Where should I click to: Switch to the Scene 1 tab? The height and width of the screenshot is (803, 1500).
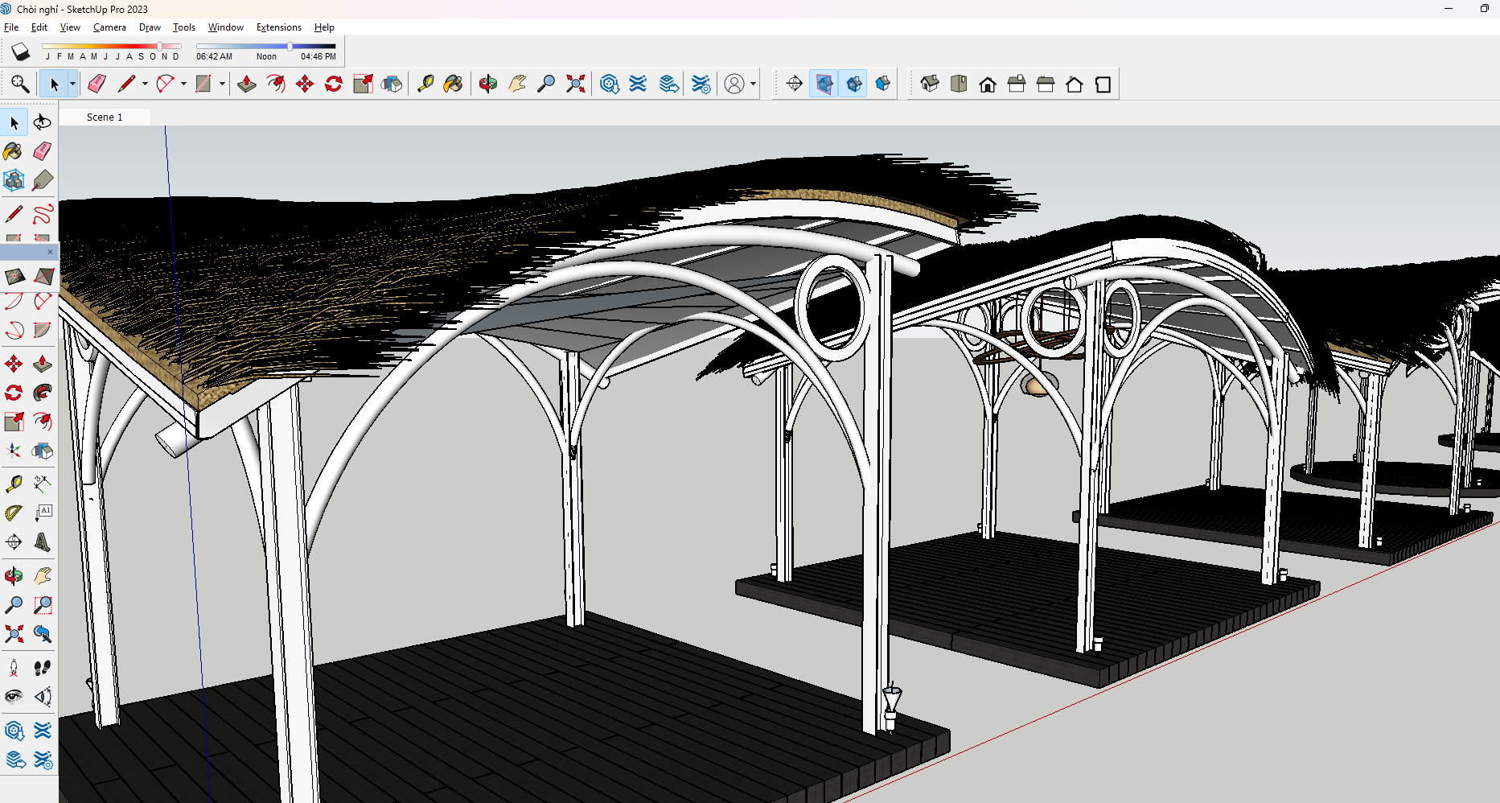[105, 117]
